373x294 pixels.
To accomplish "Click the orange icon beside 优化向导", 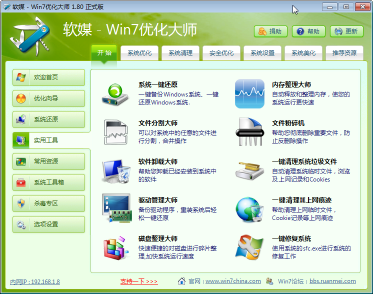I will [x=21, y=98].
